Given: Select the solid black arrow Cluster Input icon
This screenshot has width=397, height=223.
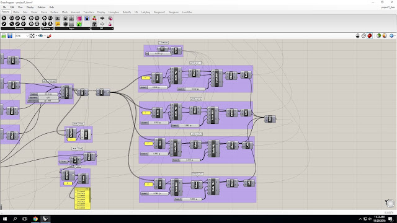Looking at the screenshot, I should [102, 18].
